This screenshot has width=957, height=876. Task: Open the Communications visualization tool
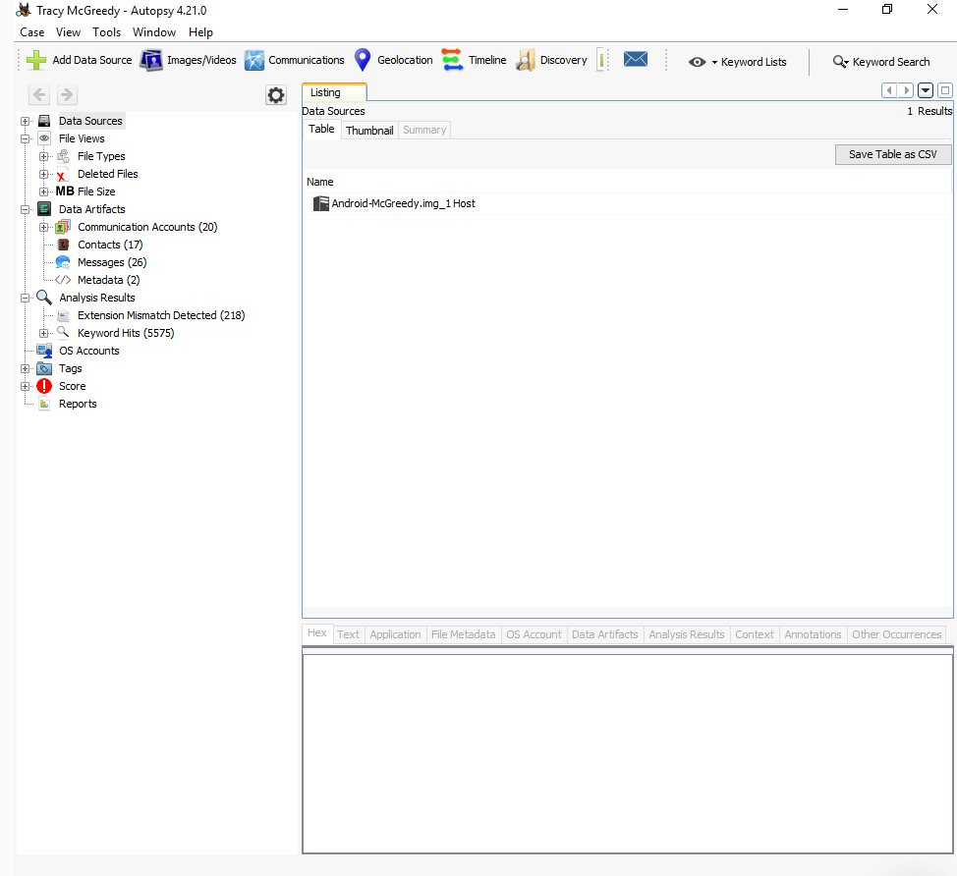click(x=294, y=60)
